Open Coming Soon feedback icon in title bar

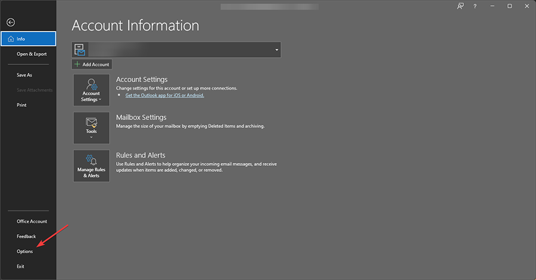point(460,6)
